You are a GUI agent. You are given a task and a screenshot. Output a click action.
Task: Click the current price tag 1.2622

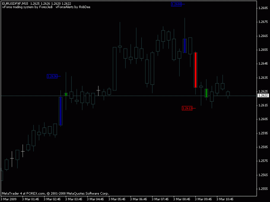263,96
